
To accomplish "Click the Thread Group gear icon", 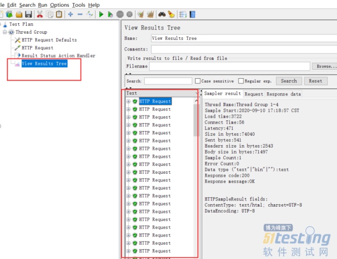I will [x=11, y=32].
